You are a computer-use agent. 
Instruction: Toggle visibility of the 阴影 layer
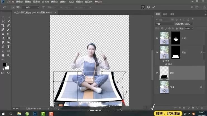pyautogui.click(x=157, y=73)
